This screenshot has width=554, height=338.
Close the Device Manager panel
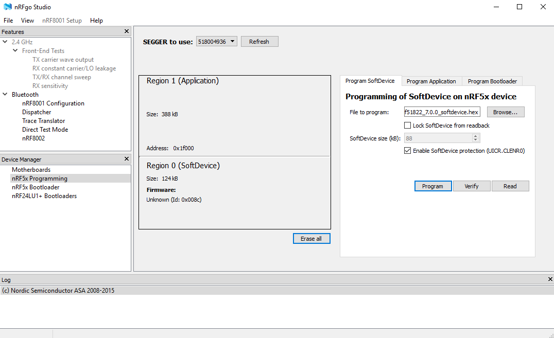coord(127,159)
